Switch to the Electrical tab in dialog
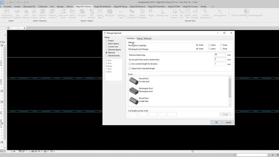Image resolution: width=279 pixels, height=157 pixels. 147,39
